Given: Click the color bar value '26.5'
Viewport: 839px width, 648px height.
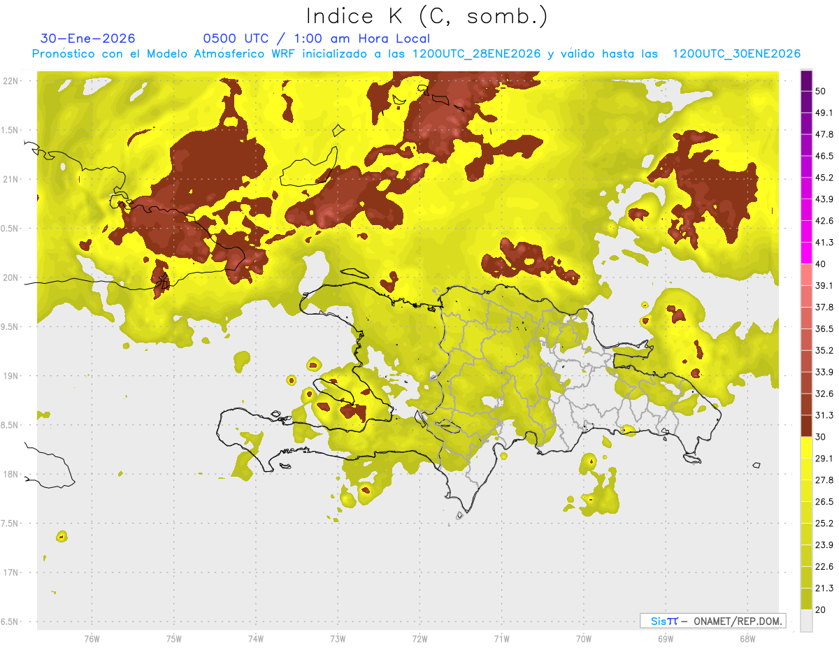Looking at the screenshot, I should coord(824,502).
